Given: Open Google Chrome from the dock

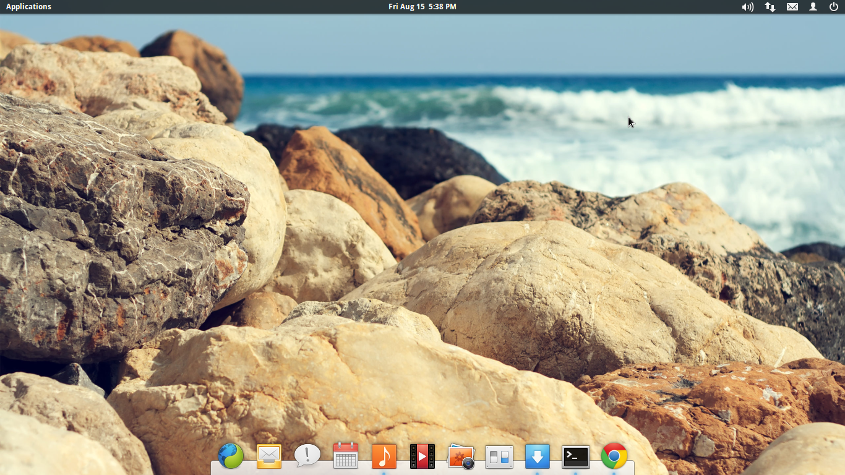Looking at the screenshot, I should click(x=614, y=456).
